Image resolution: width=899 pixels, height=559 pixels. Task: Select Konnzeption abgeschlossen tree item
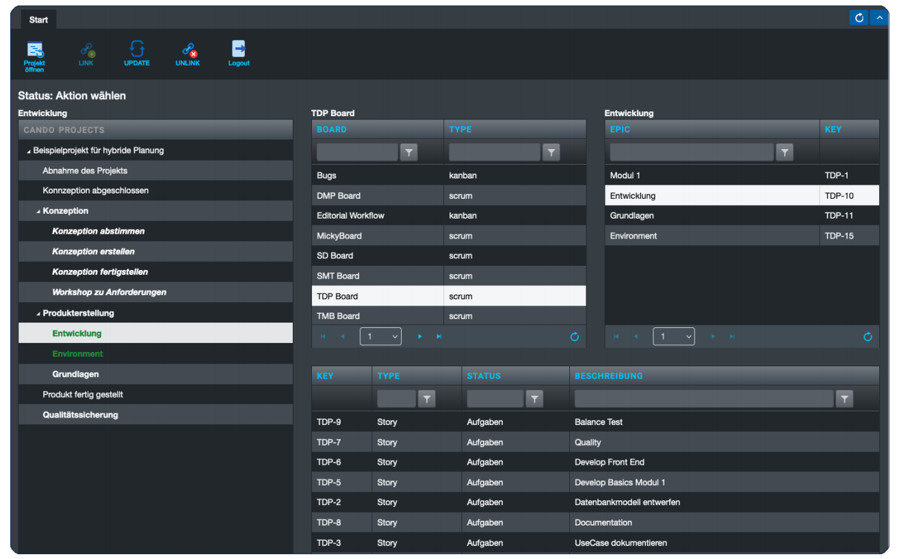(x=156, y=191)
